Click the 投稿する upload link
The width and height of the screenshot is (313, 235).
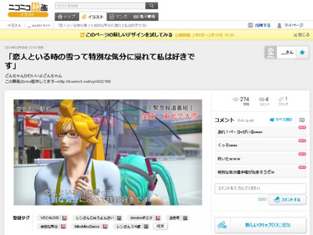(x=259, y=25)
